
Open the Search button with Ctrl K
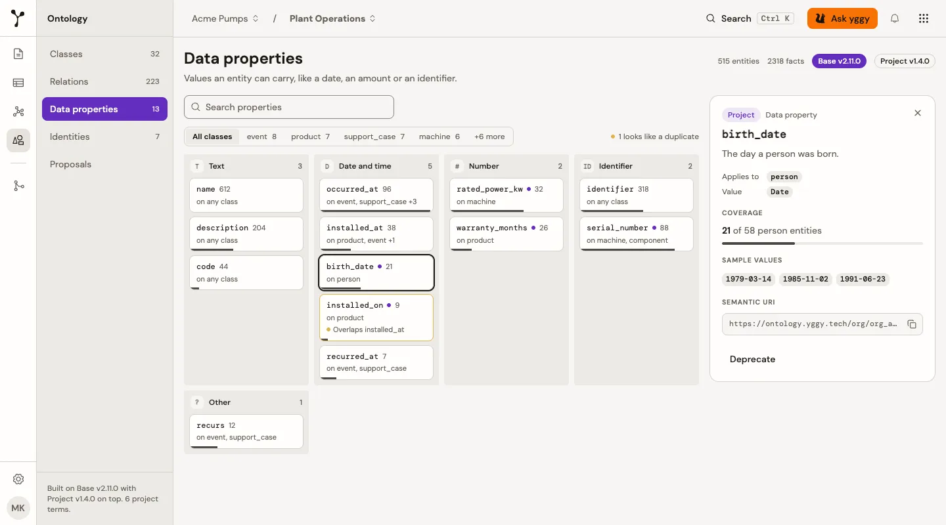tap(749, 18)
